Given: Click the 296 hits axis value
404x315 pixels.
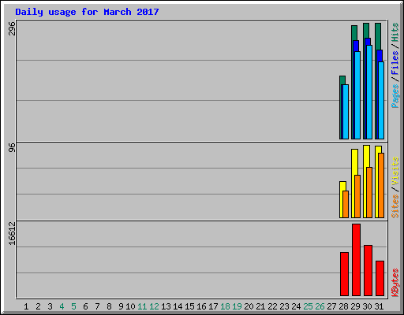Looking at the screenshot, I should point(12,28).
